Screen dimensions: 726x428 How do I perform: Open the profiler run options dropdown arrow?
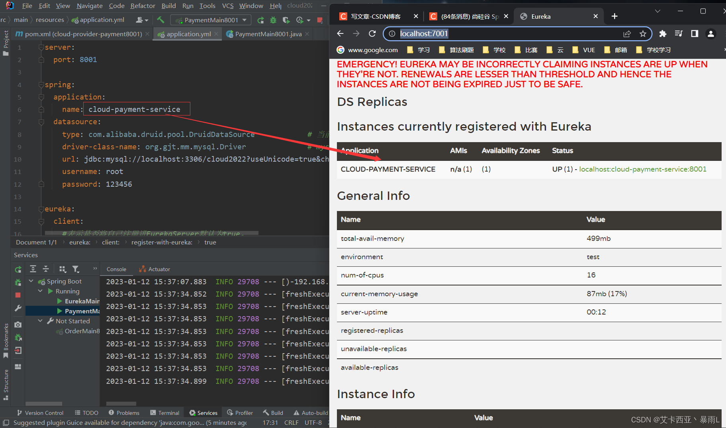(309, 20)
